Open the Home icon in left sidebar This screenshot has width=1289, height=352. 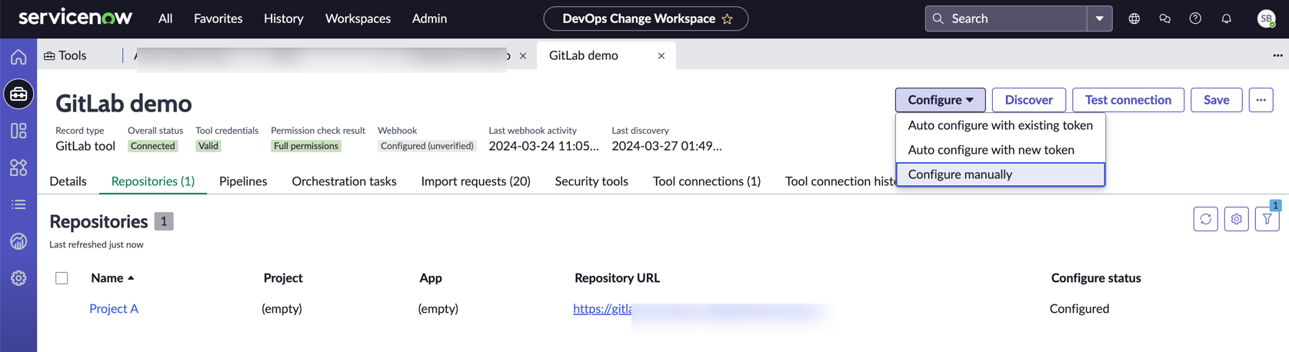click(18, 56)
